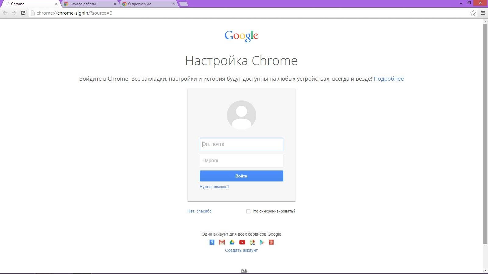The image size is (488, 274).
Task: Click the Google Search service icon
Action: pos(212,242)
